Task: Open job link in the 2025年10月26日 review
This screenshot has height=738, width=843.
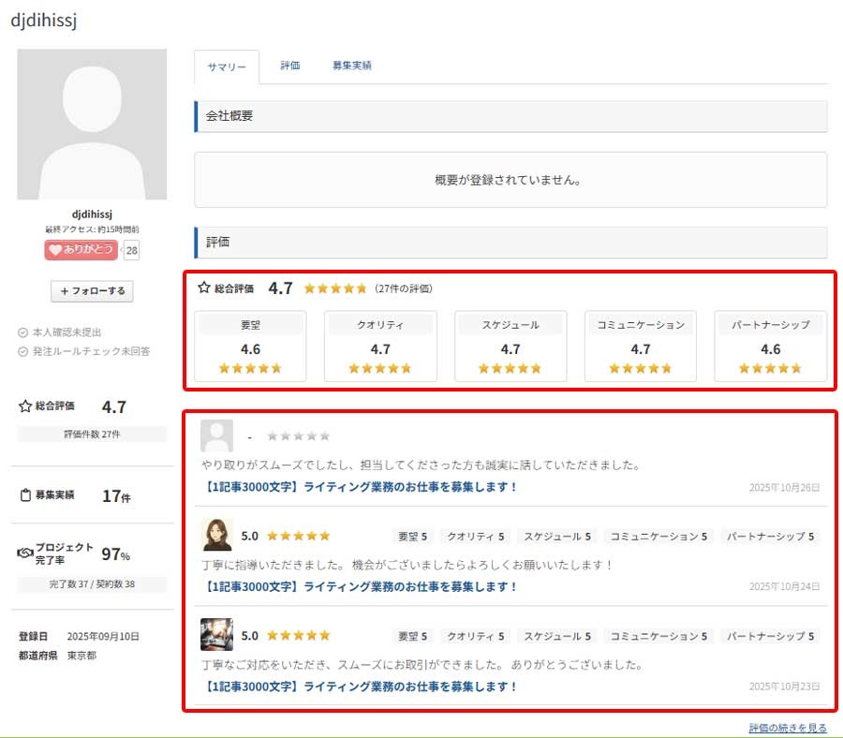Action: click(360, 487)
